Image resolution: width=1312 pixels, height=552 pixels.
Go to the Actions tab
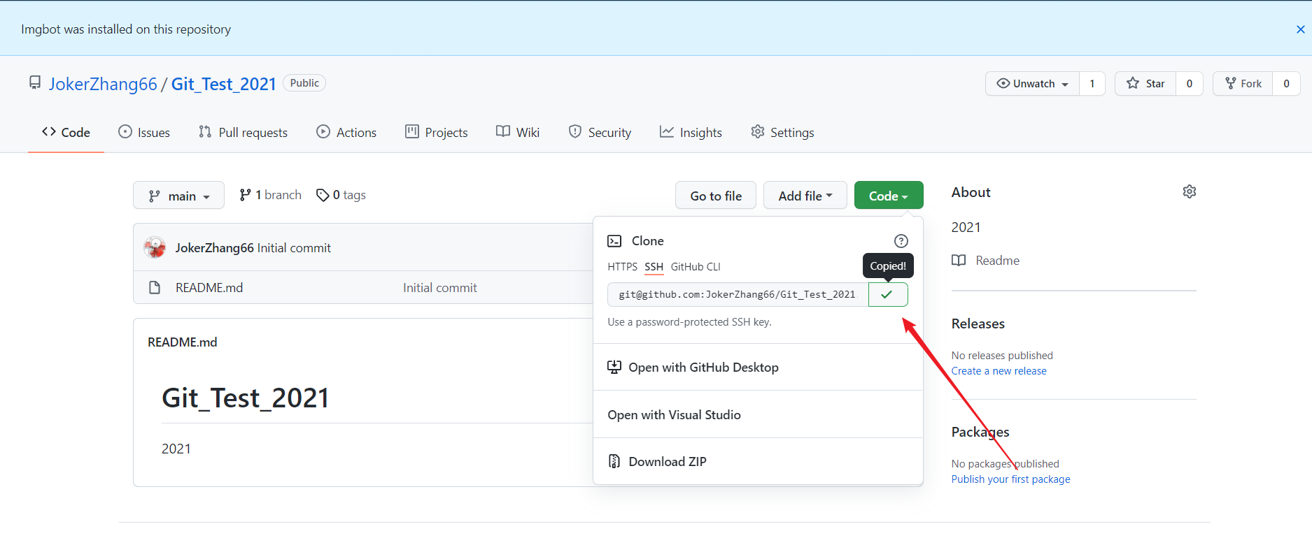(x=346, y=133)
